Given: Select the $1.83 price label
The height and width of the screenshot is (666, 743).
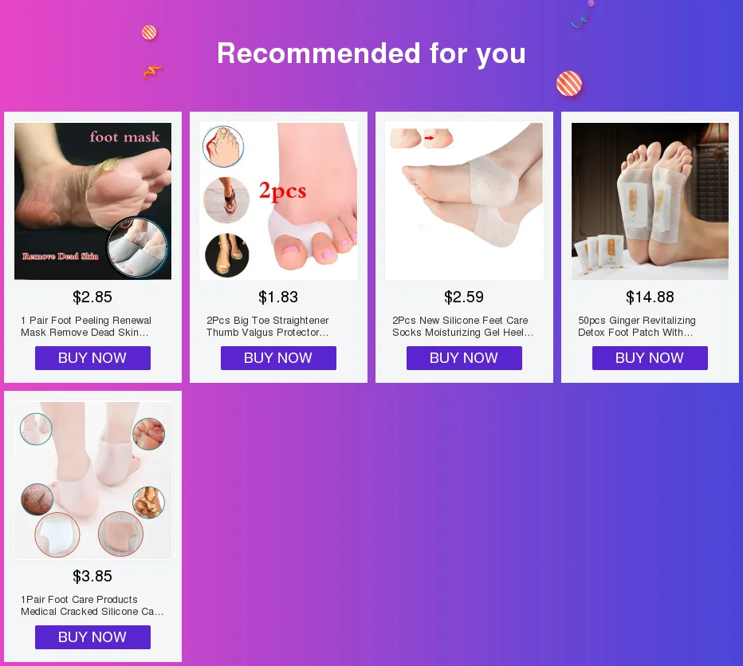Looking at the screenshot, I should point(278,298).
